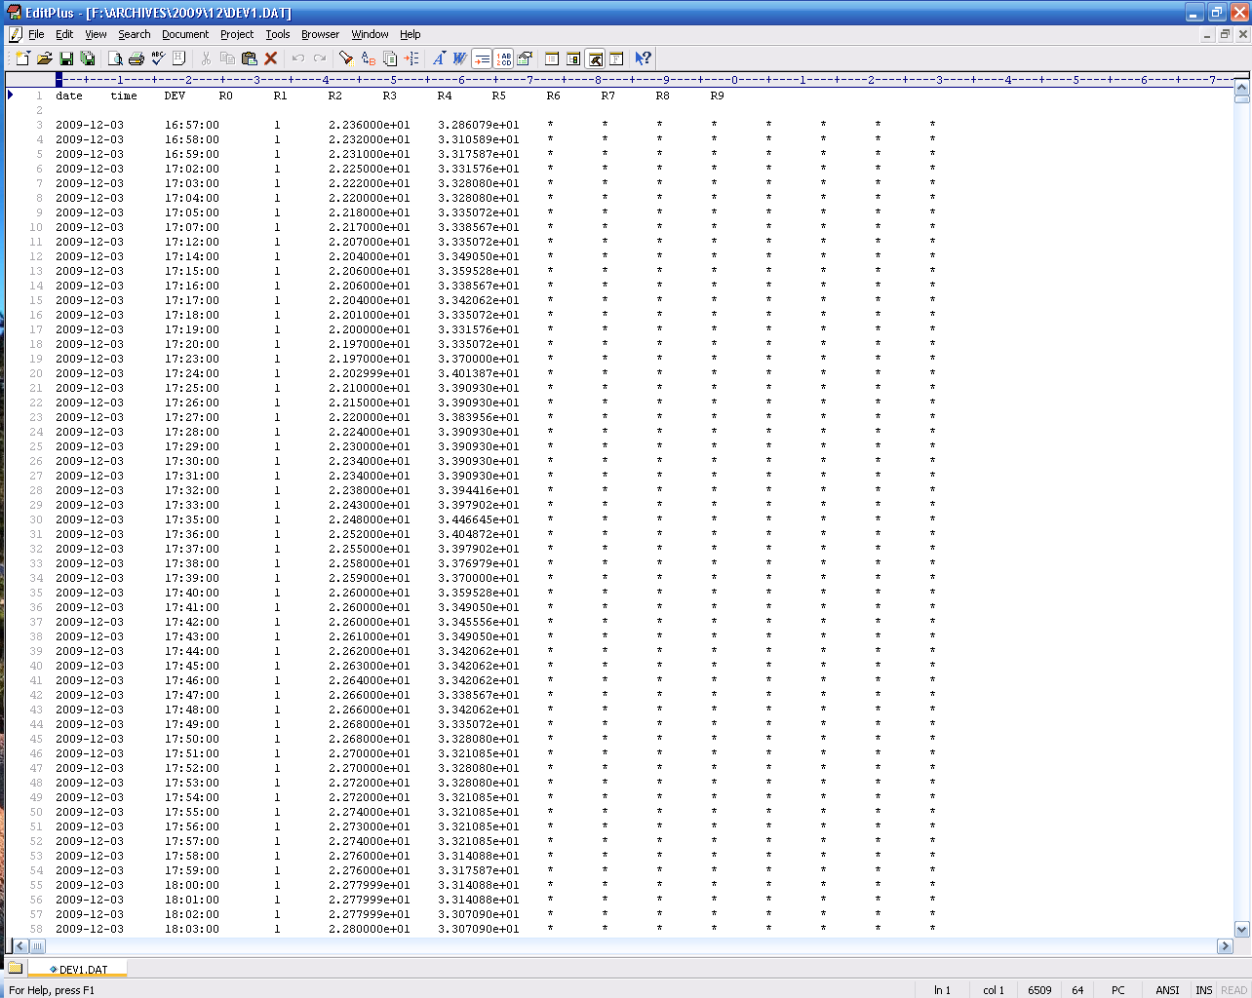Restore the inner document window
The width and height of the screenshot is (1252, 998).
pos(1225,34)
